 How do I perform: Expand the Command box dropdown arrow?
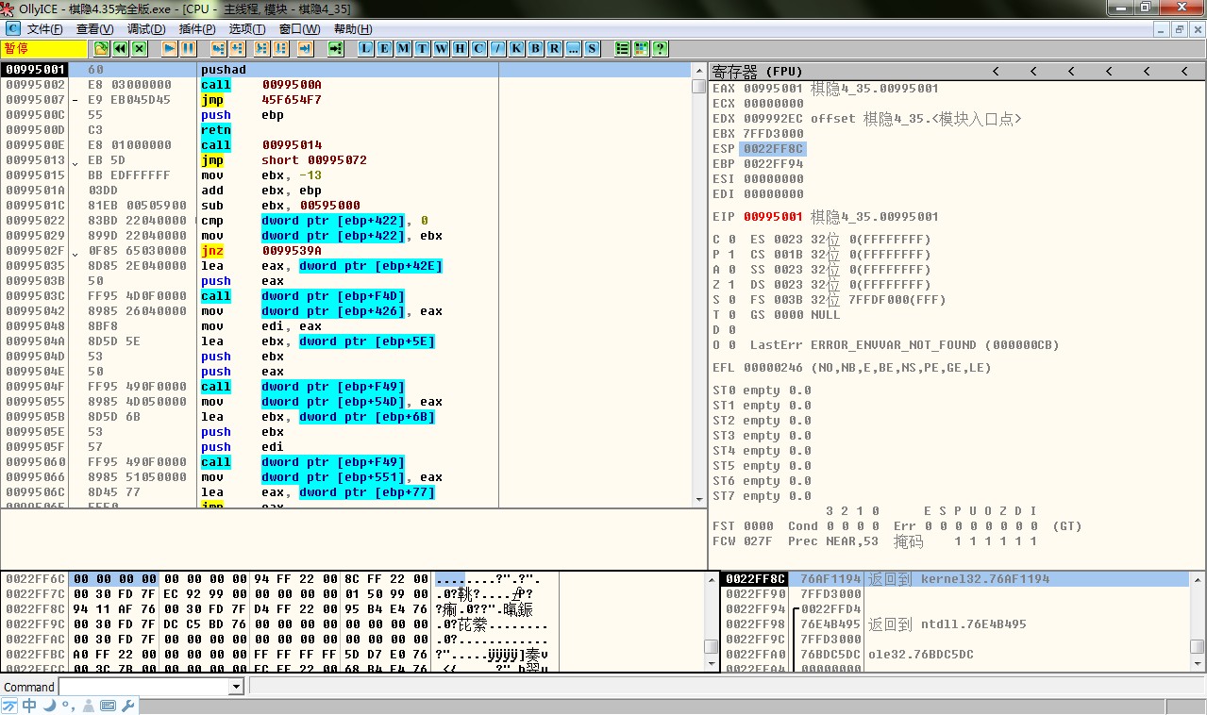(237, 688)
